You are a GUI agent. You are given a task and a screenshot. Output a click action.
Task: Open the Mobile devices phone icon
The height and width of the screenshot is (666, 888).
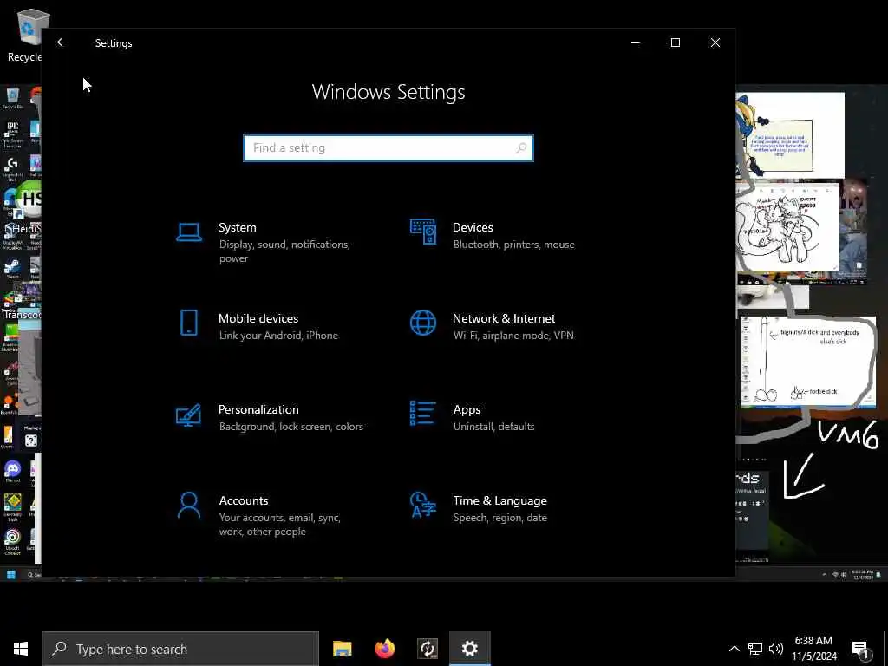[188, 323]
